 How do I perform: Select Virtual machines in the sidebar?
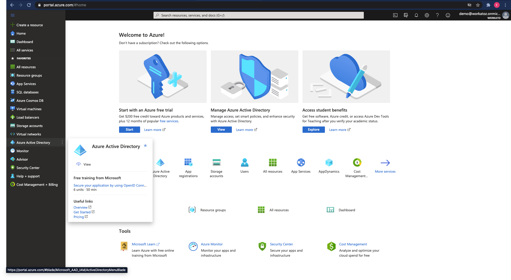29,109
